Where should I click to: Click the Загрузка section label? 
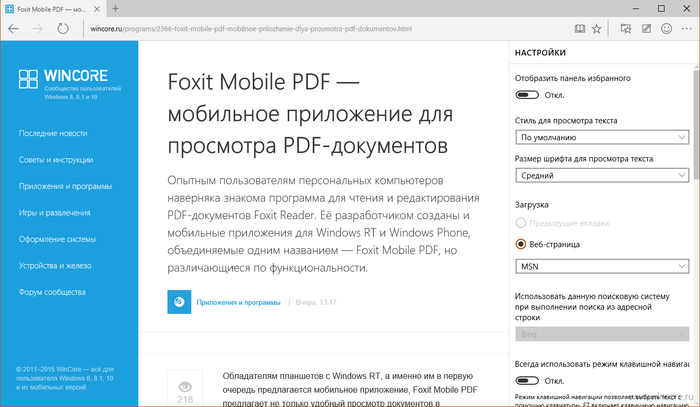pos(532,205)
